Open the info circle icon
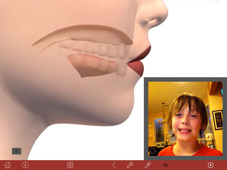227x170 pixels. 25,165
